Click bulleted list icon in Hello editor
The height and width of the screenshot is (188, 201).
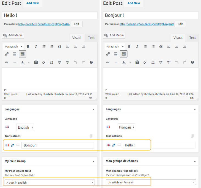pyautogui.click(x=44, y=46)
